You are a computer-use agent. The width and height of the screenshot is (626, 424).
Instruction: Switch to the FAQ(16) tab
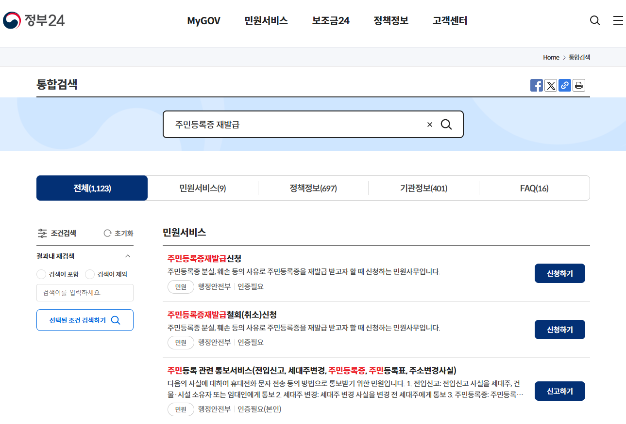pyautogui.click(x=534, y=188)
